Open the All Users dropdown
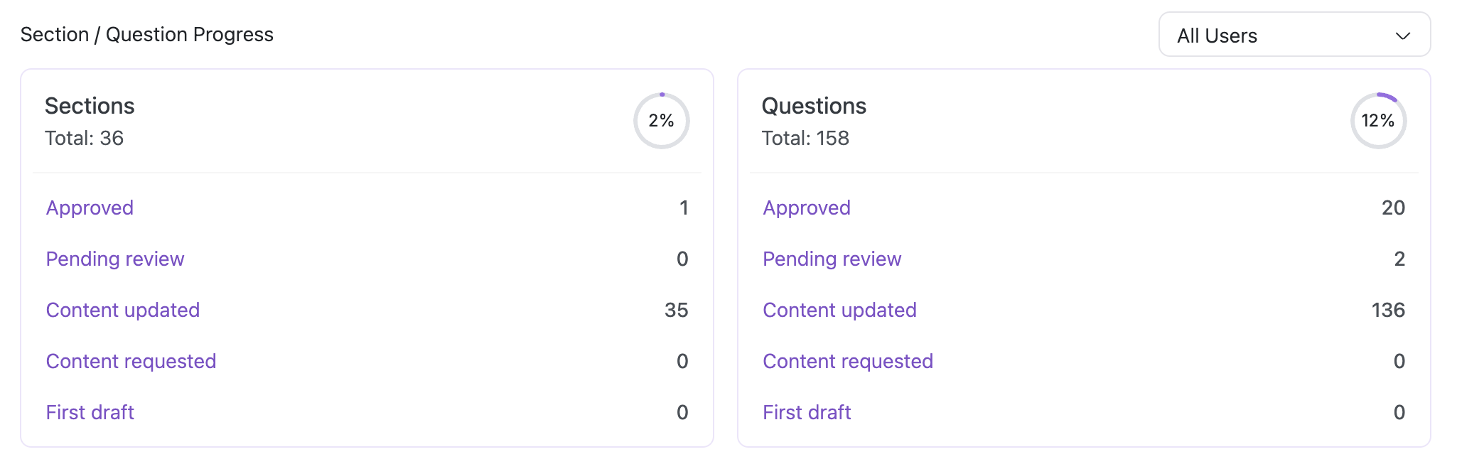 [1294, 35]
